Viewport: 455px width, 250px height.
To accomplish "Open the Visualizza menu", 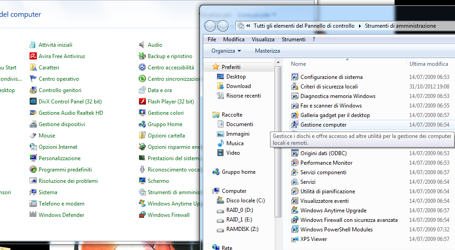I will [x=263, y=39].
